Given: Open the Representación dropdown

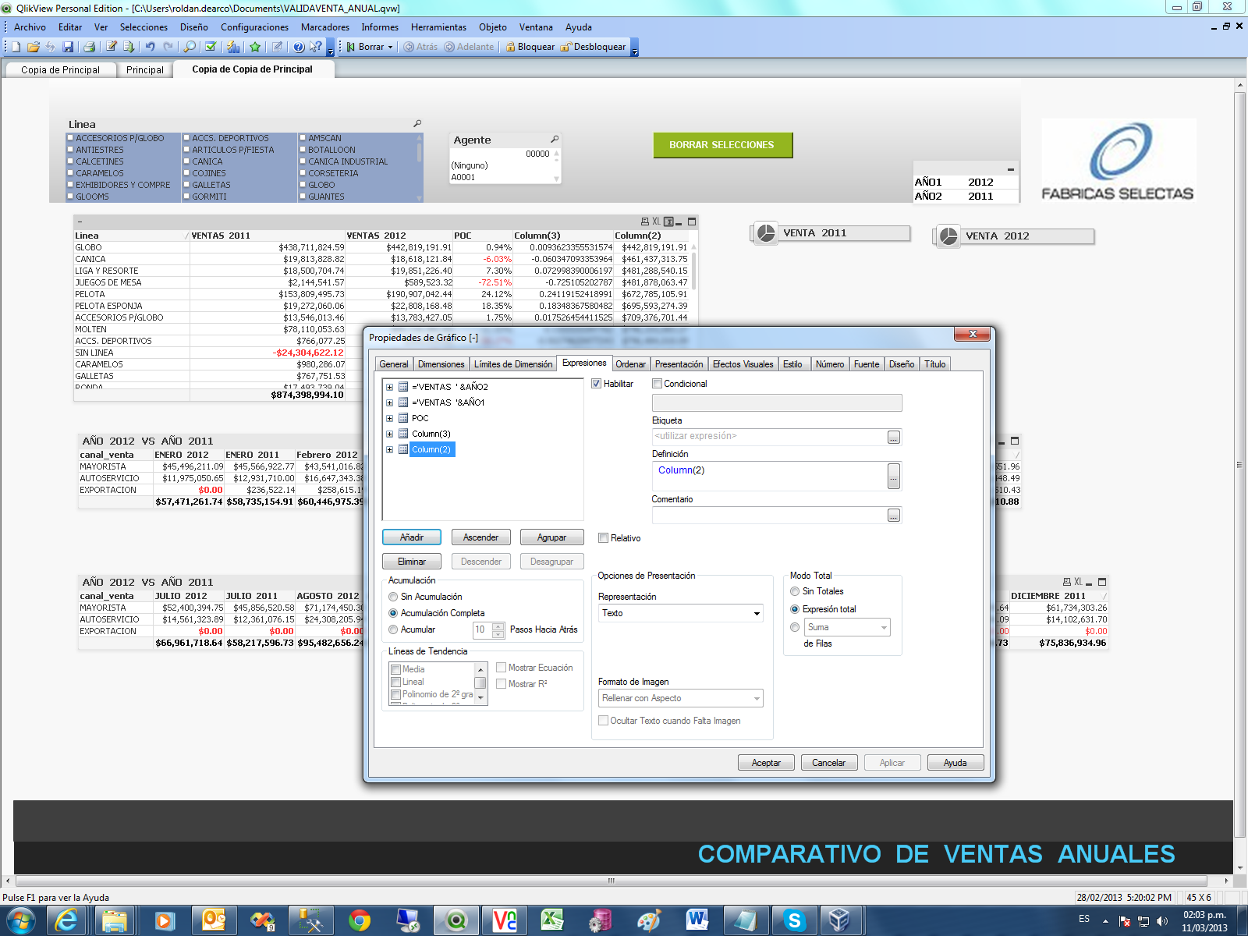Looking at the screenshot, I should pos(757,614).
